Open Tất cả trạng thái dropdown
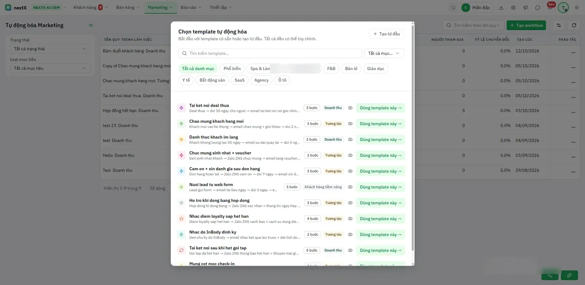 tap(50, 49)
